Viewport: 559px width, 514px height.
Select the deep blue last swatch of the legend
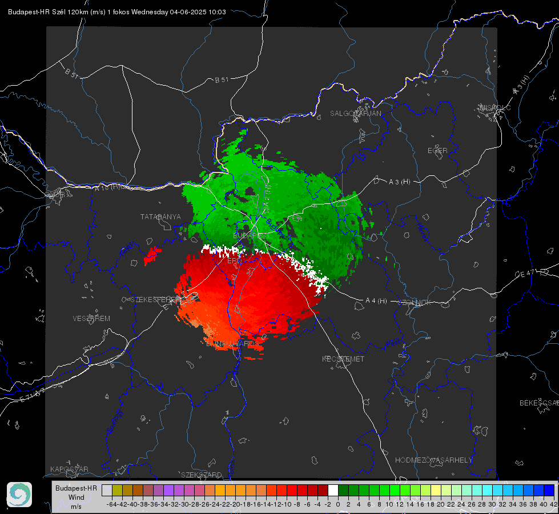[x=549, y=490]
